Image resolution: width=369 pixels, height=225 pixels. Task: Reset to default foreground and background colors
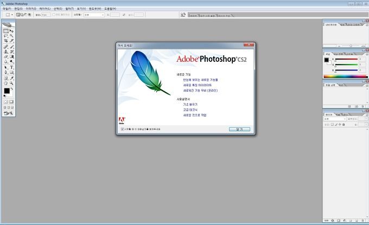click(4, 95)
